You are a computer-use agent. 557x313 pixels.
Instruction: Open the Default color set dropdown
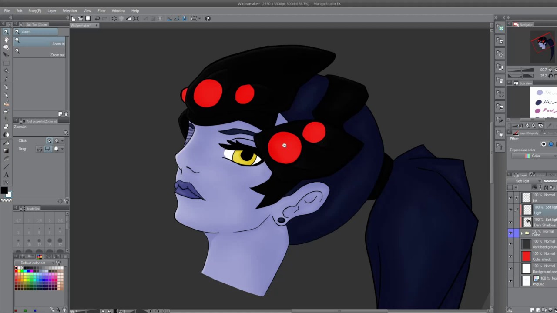coord(36,263)
